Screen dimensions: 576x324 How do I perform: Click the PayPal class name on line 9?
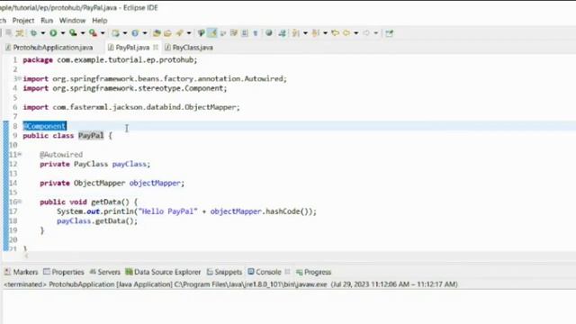point(91,136)
